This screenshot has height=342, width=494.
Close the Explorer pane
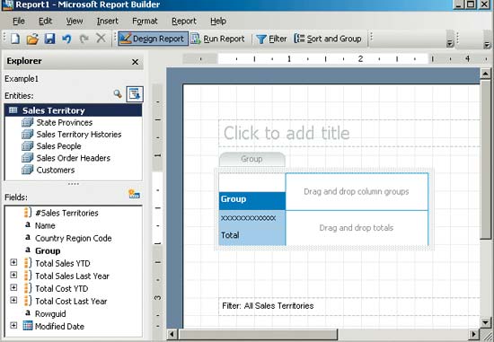tap(135, 62)
